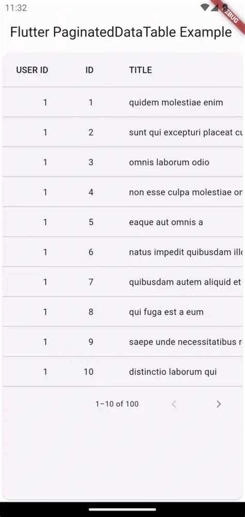
Task: Tap the battery icon in status bar
Action: [x=225, y=8]
